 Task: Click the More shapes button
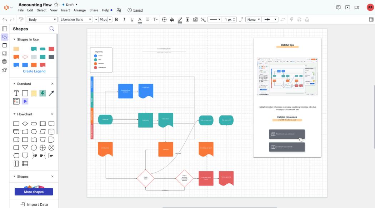pos(34,192)
